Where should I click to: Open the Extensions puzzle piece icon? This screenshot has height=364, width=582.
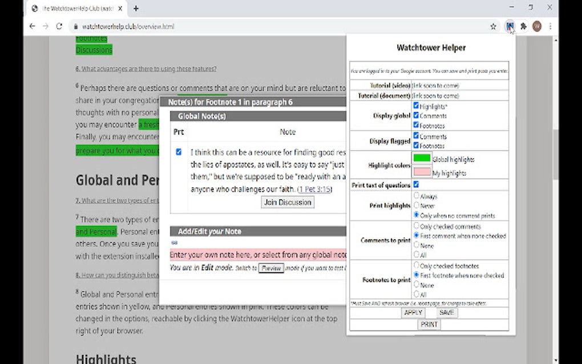[523, 26]
